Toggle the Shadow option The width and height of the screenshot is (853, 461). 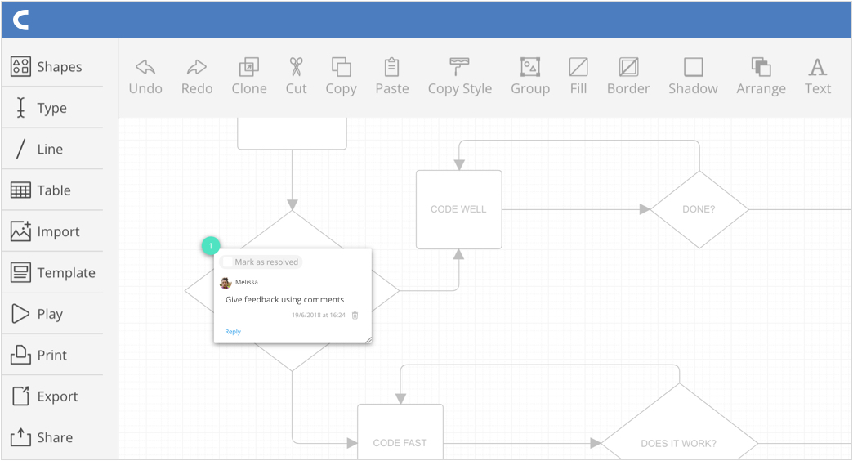tap(693, 67)
